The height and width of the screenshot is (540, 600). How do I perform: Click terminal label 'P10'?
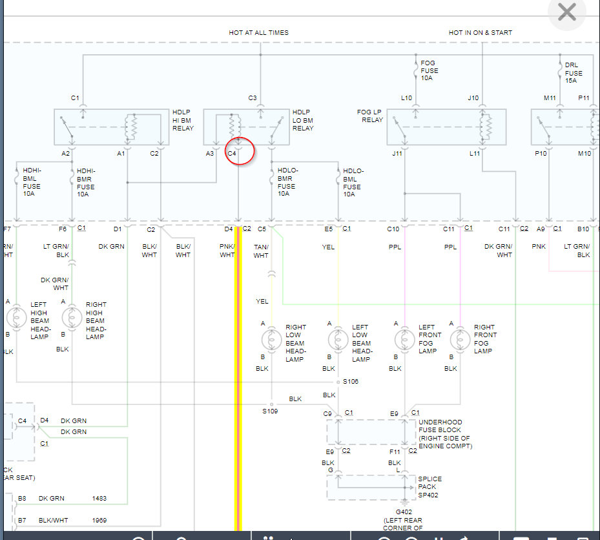pos(541,154)
